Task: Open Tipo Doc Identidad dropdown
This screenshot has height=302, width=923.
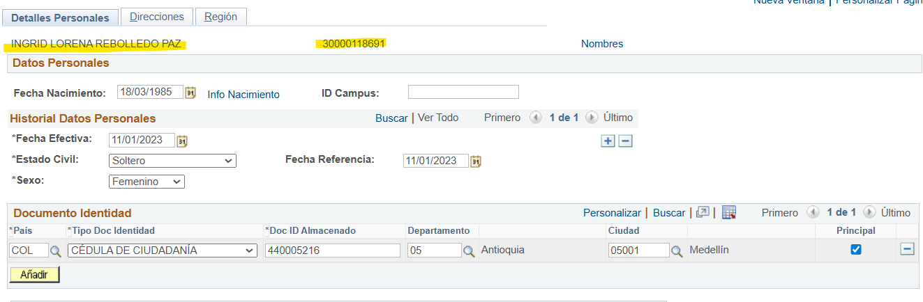Action: click(x=163, y=251)
